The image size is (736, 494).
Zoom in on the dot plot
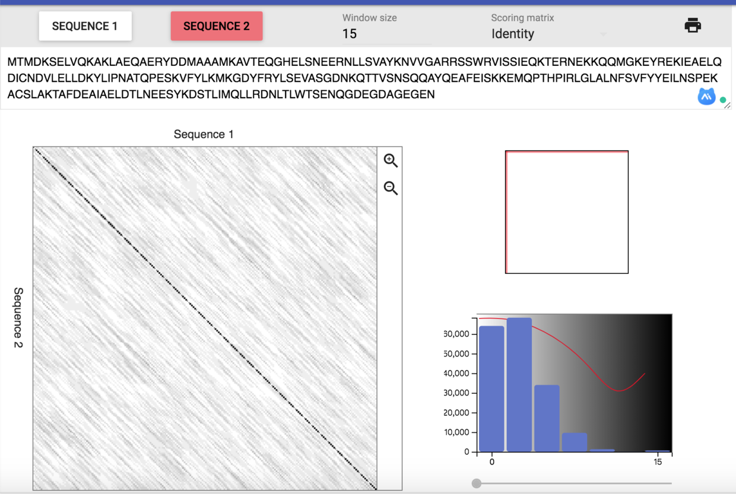(391, 160)
